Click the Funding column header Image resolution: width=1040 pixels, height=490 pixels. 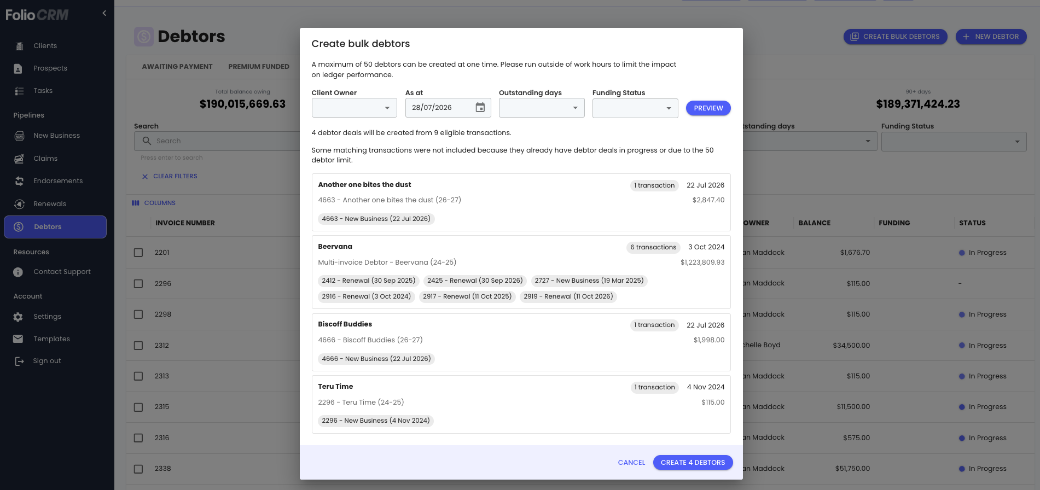[x=894, y=223]
